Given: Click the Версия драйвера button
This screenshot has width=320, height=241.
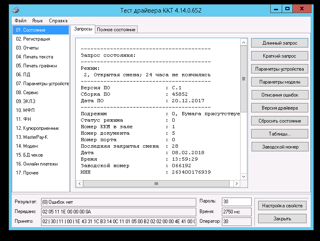Looking at the screenshot, I should [280, 108].
